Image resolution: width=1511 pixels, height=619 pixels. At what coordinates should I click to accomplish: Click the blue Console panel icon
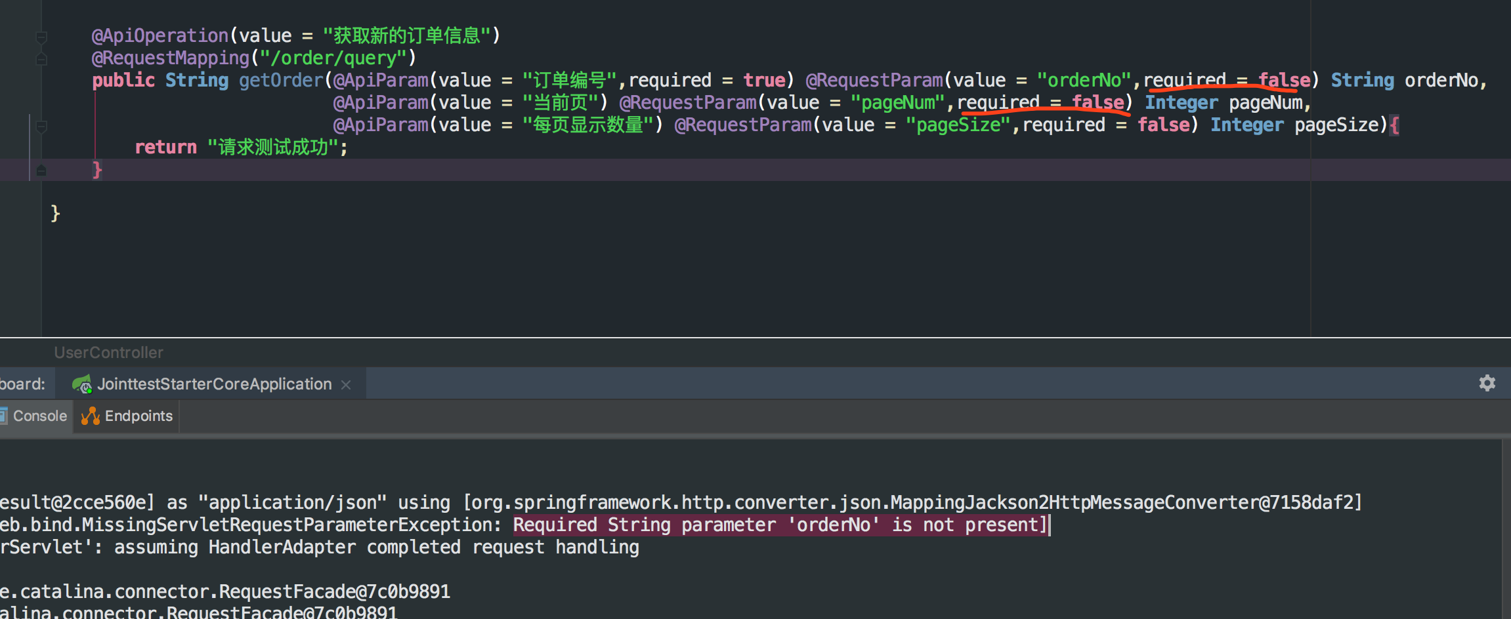pos(5,415)
